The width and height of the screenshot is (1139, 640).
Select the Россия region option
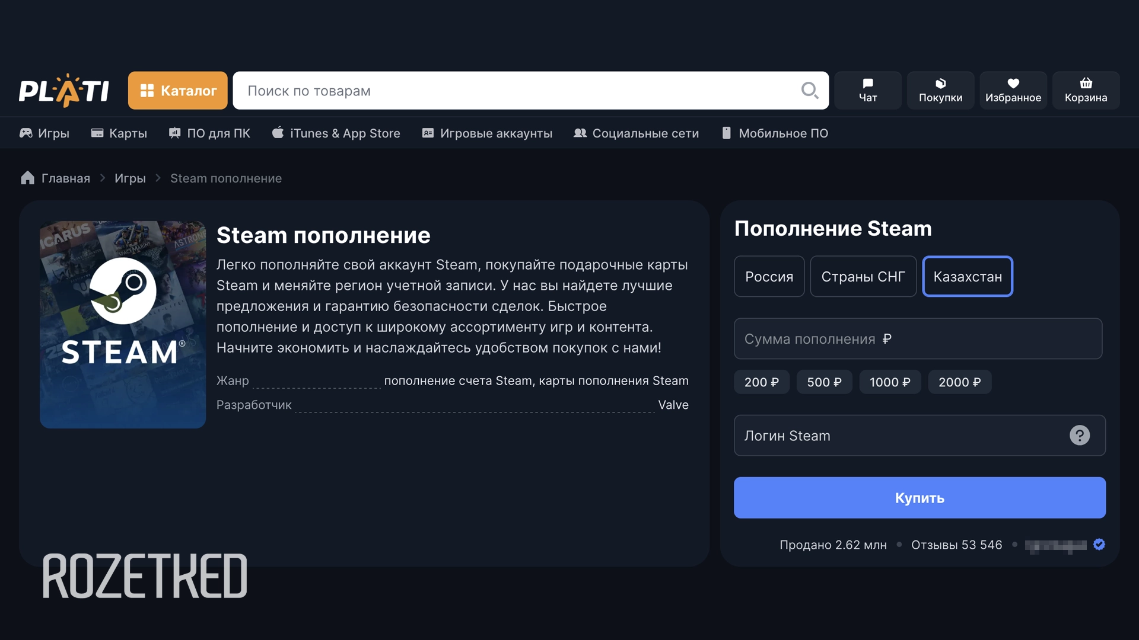(x=769, y=277)
